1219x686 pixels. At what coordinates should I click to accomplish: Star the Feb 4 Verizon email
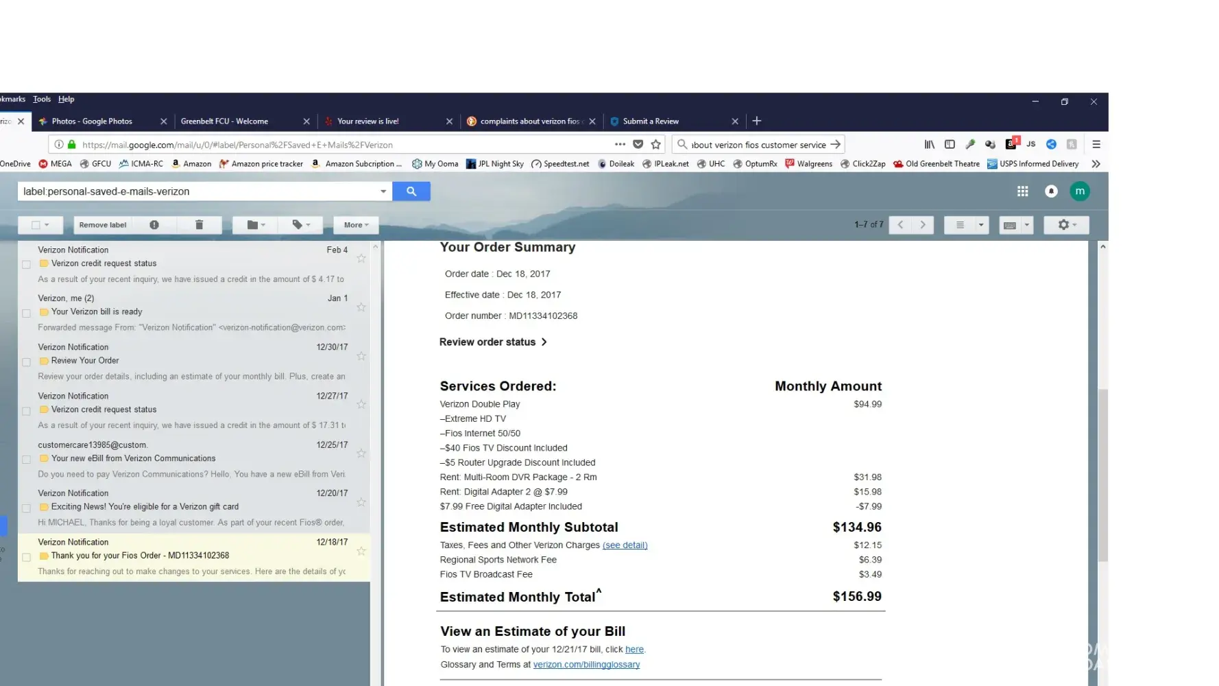(x=361, y=259)
